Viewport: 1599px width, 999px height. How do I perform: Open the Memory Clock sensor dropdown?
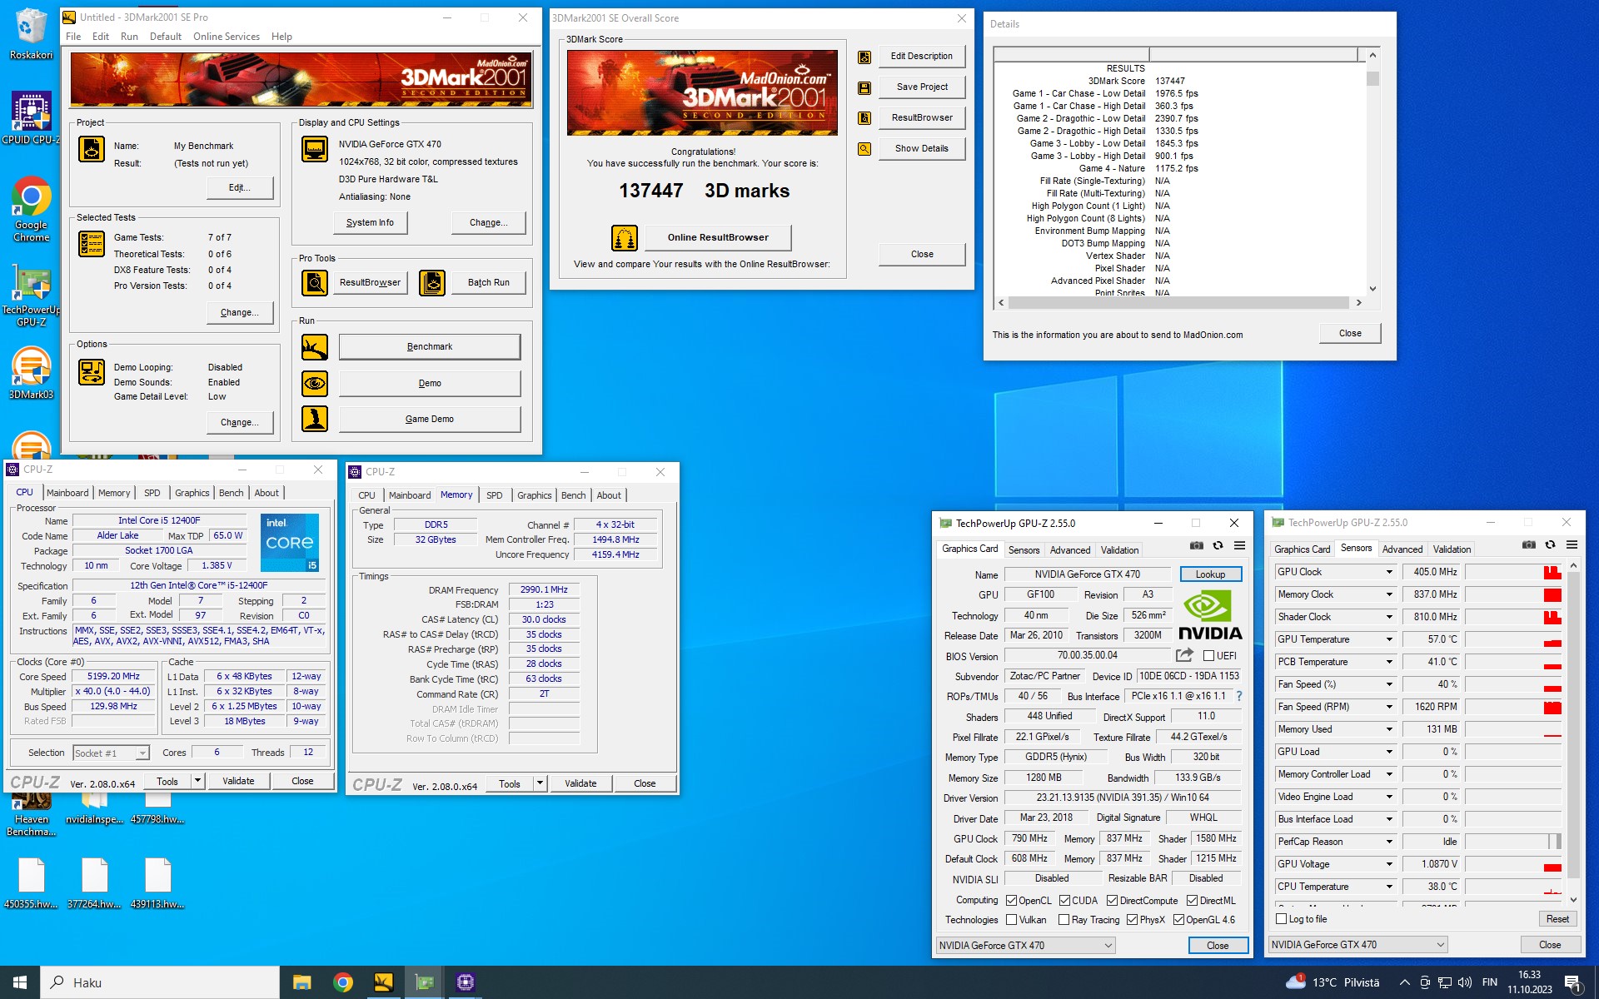point(1389,594)
